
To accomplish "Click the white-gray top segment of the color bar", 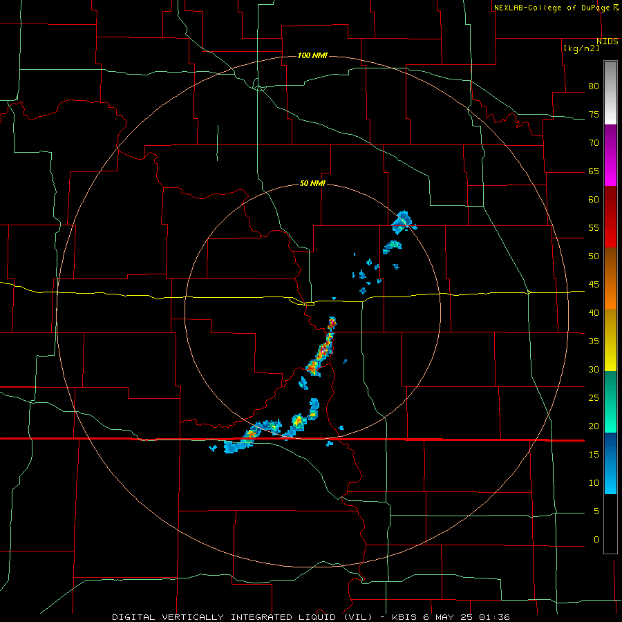I will tap(610, 93).
